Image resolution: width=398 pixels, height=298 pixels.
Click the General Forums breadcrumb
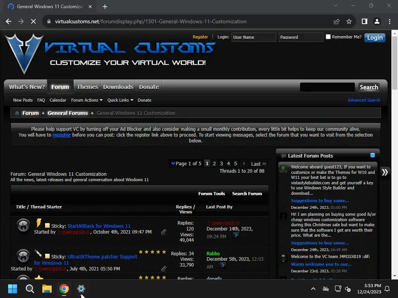click(x=68, y=113)
